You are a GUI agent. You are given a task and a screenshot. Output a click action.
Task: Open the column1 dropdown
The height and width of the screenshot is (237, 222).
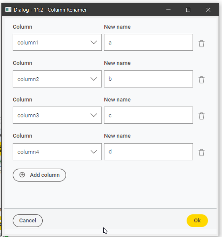(x=57, y=42)
